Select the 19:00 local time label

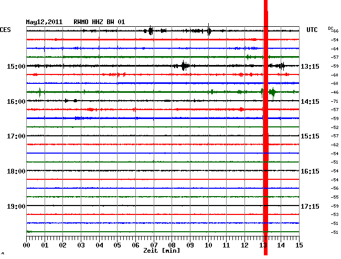(x=16, y=206)
